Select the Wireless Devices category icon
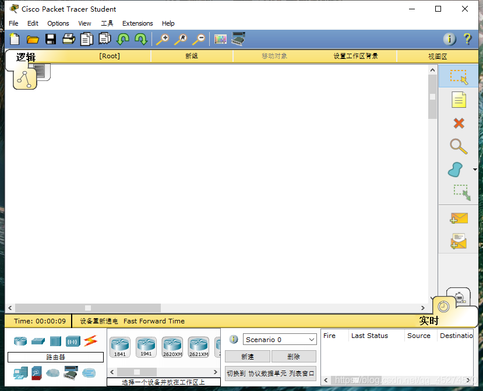Image resolution: width=483 pixels, height=391 pixels. click(73, 341)
